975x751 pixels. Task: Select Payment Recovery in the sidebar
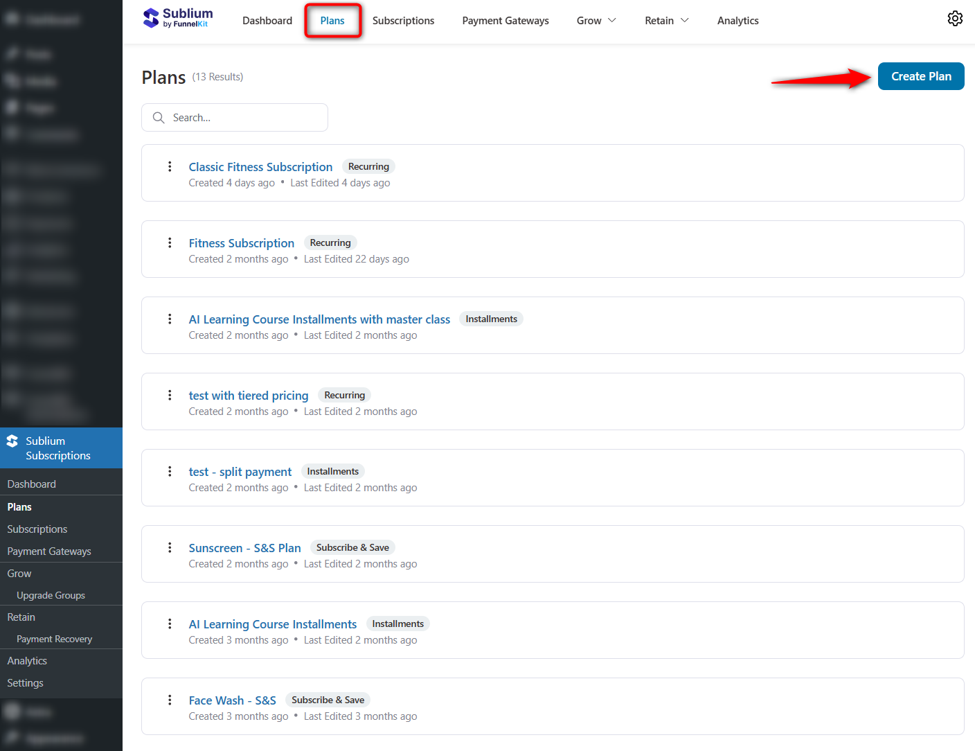[54, 638]
